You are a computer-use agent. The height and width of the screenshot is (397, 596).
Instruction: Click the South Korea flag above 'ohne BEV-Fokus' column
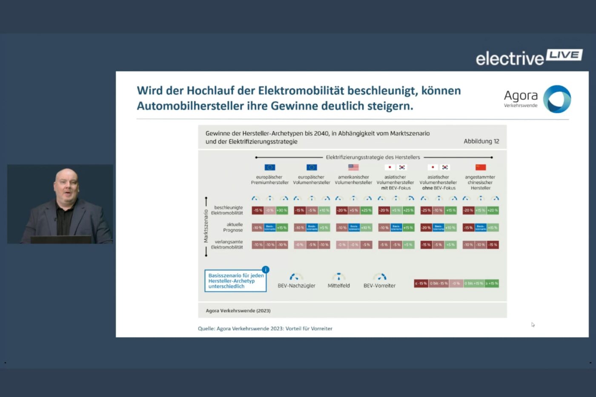point(445,168)
